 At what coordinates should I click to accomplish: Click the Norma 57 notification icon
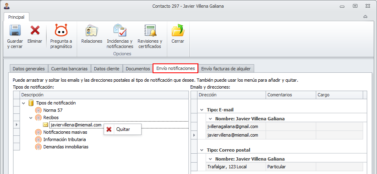click(x=38, y=111)
